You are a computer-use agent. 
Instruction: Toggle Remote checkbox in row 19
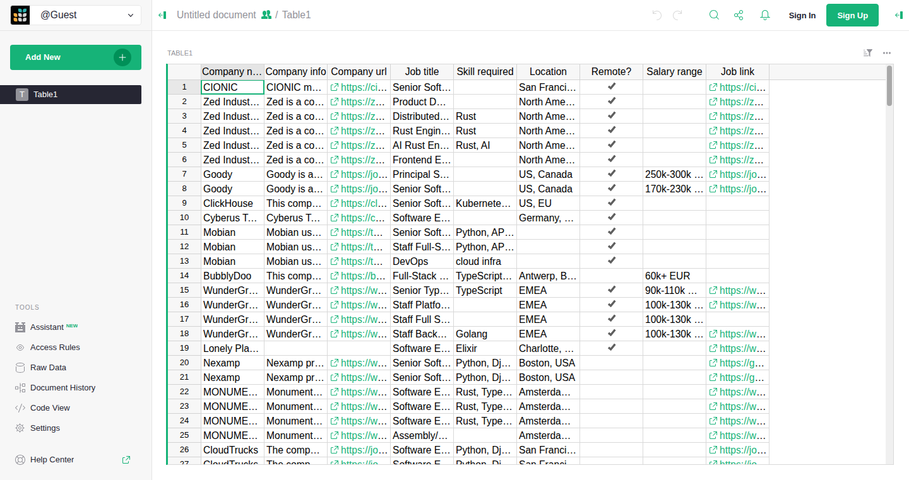click(x=612, y=348)
